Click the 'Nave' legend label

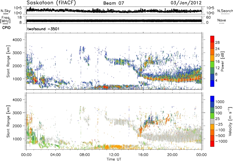(222, 20)
